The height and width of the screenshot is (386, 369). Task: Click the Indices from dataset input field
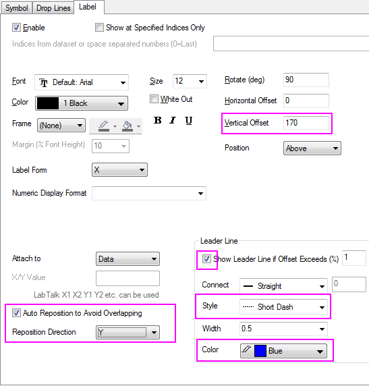(291, 44)
